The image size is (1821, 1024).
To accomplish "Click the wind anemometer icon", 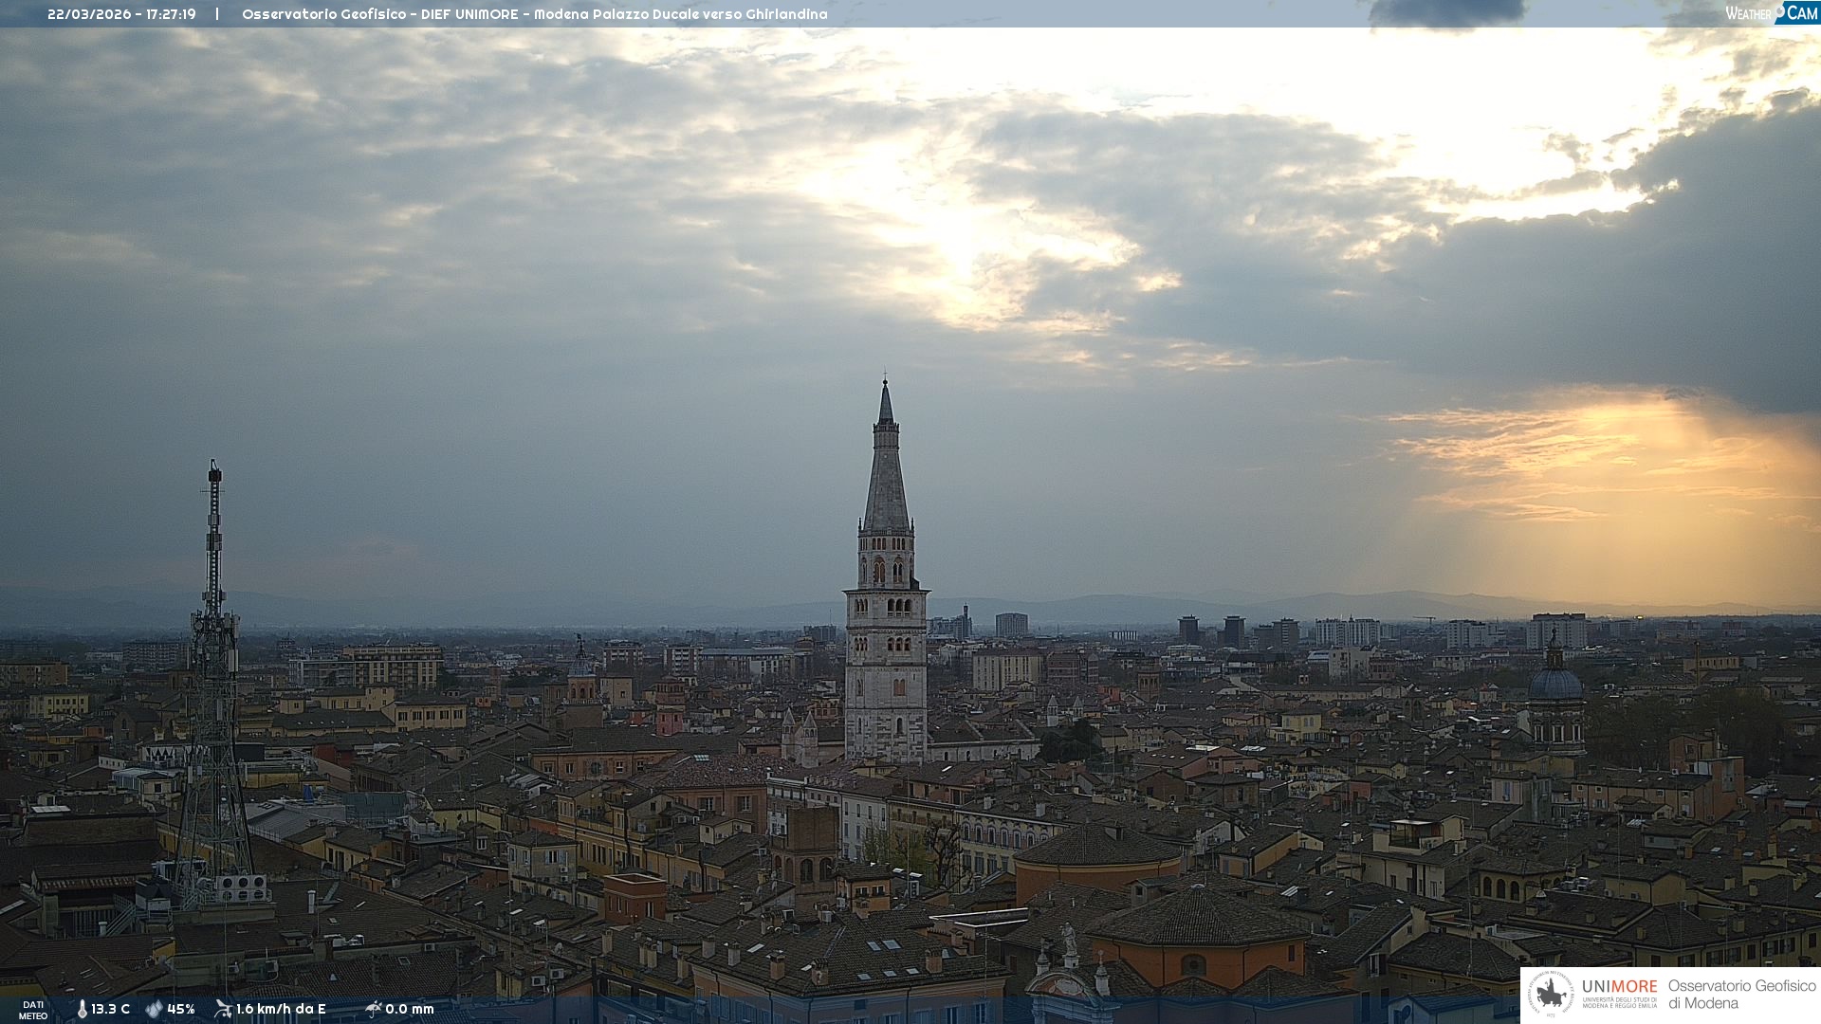I will 223,1009.
